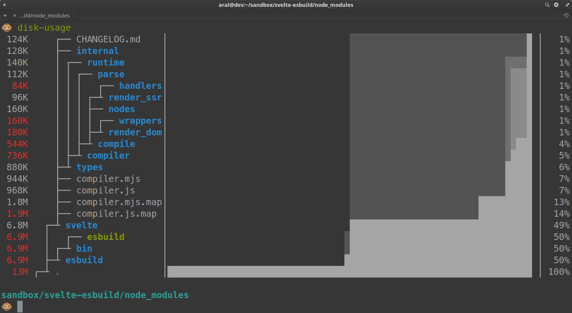The image size is (572, 313).
Task: Click the 6.8M size value
Action: [18, 225]
